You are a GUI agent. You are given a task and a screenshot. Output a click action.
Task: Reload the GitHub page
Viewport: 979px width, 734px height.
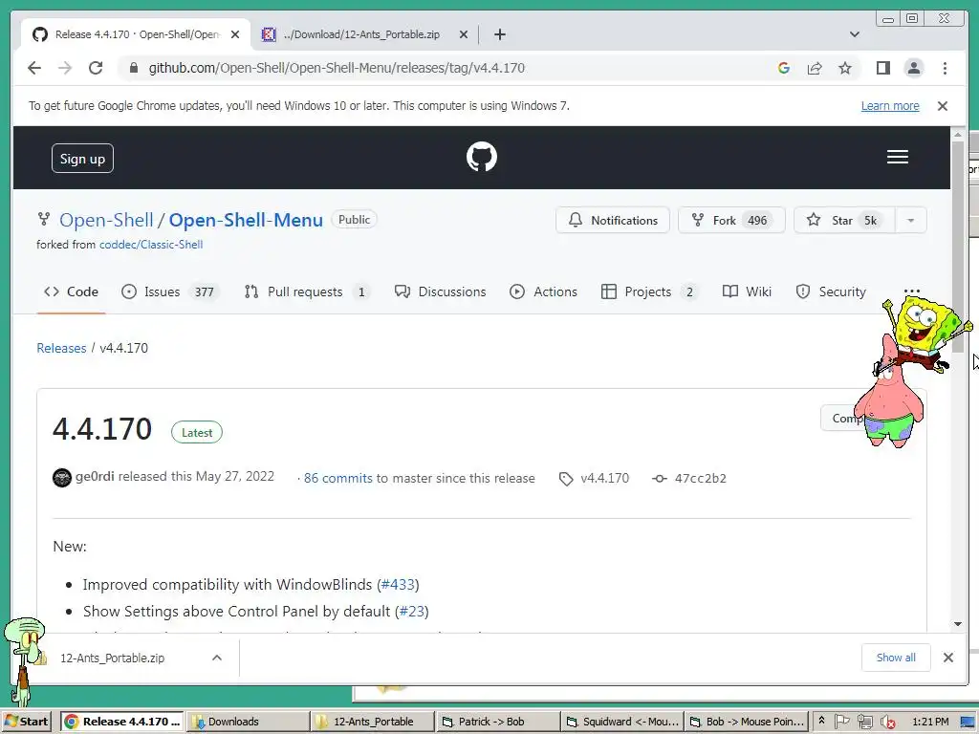pos(96,68)
